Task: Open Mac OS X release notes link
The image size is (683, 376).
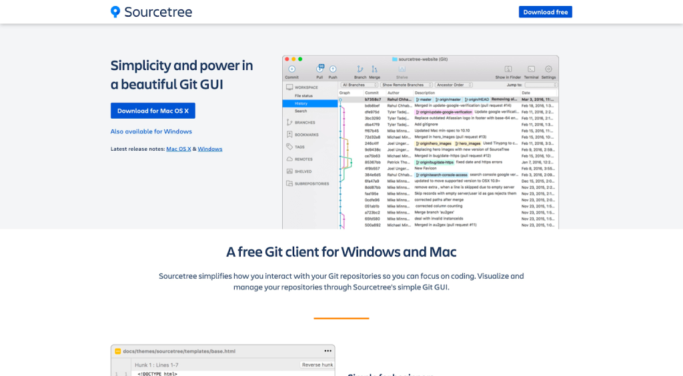Action: pyautogui.click(x=179, y=149)
